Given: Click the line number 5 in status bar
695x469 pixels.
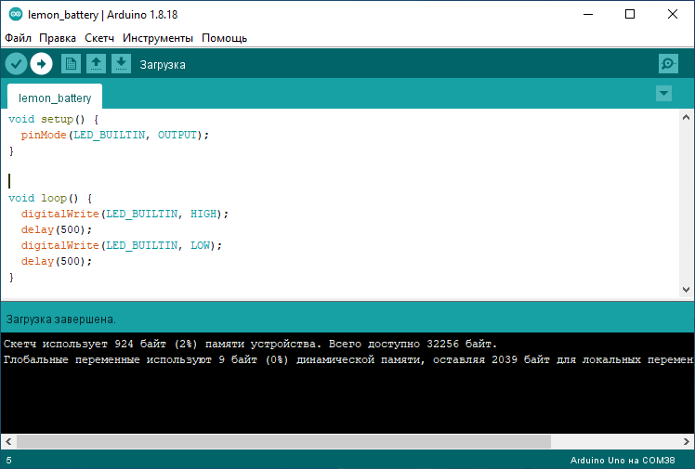Looking at the screenshot, I should tap(9, 460).
